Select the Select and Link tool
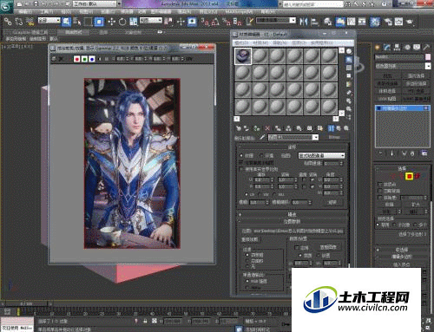 [x=8, y=22]
